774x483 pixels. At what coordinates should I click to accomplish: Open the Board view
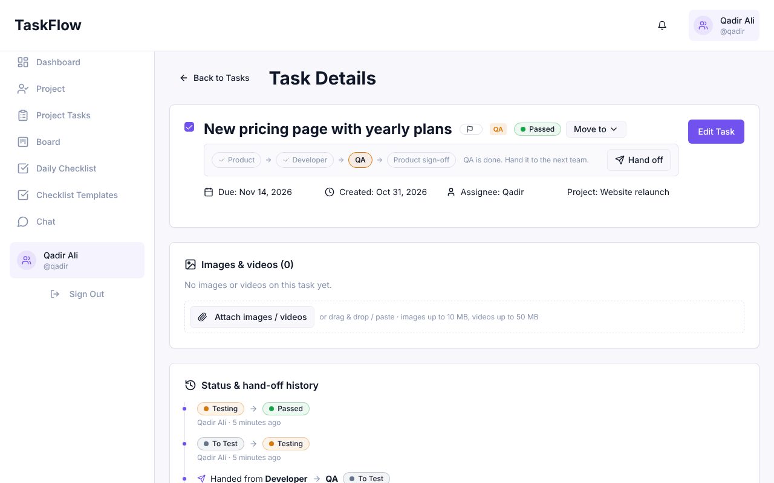point(77,142)
